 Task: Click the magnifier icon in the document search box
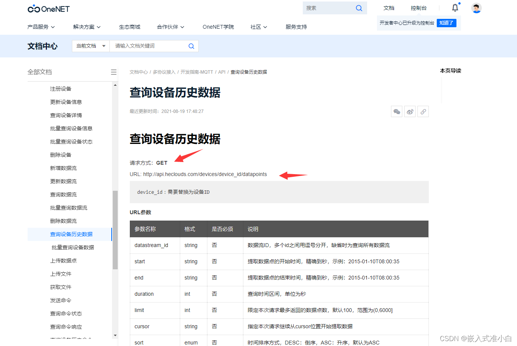(x=191, y=46)
